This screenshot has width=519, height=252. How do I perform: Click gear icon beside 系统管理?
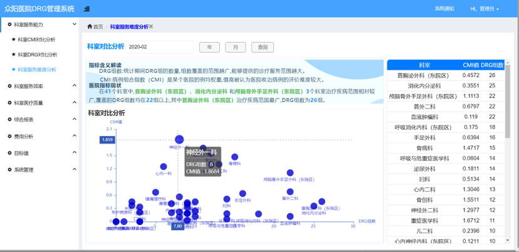click(x=9, y=170)
